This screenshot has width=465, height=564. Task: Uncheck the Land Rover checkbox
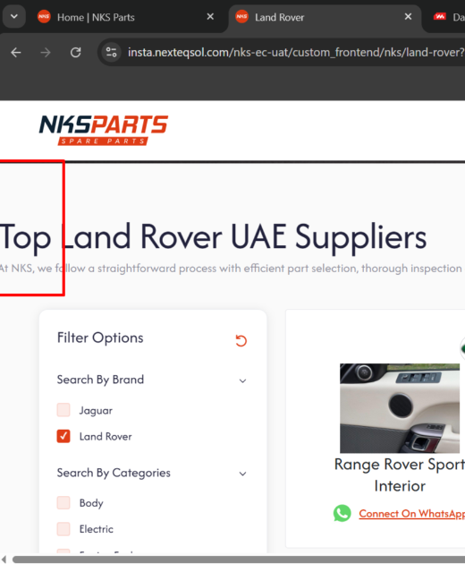(63, 436)
